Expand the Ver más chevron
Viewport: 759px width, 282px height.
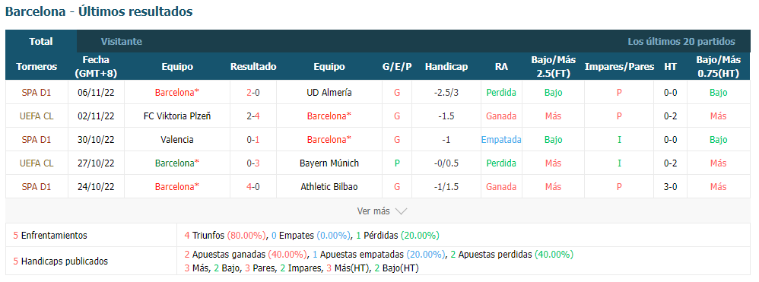coord(402,211)
